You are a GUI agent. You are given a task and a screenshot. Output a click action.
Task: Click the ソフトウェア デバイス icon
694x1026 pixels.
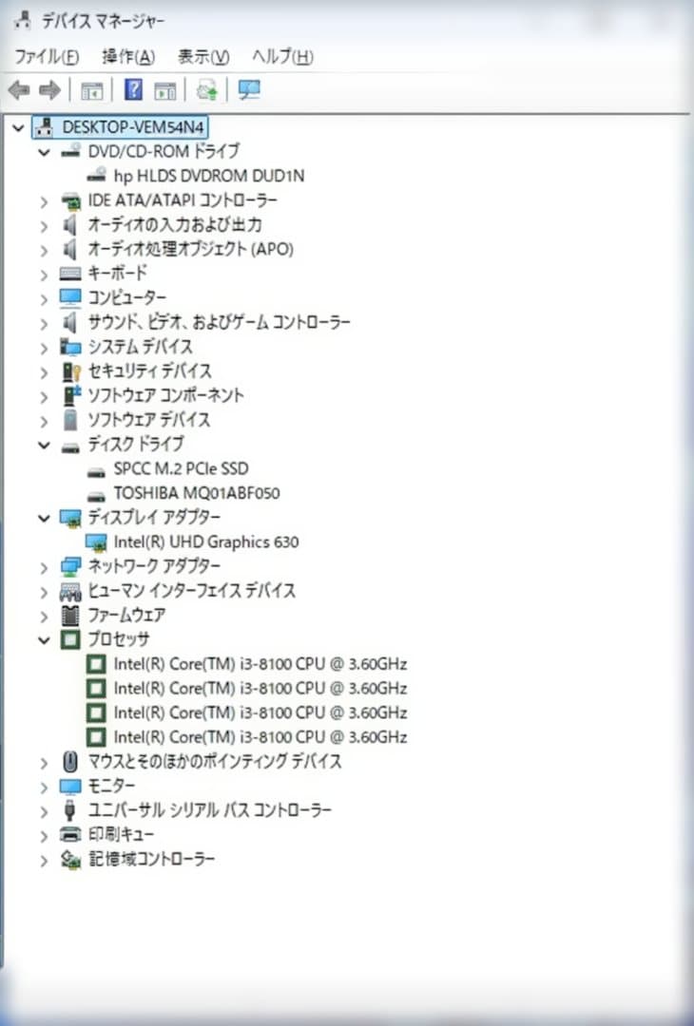pyautogui.click(x=70, y=420)
